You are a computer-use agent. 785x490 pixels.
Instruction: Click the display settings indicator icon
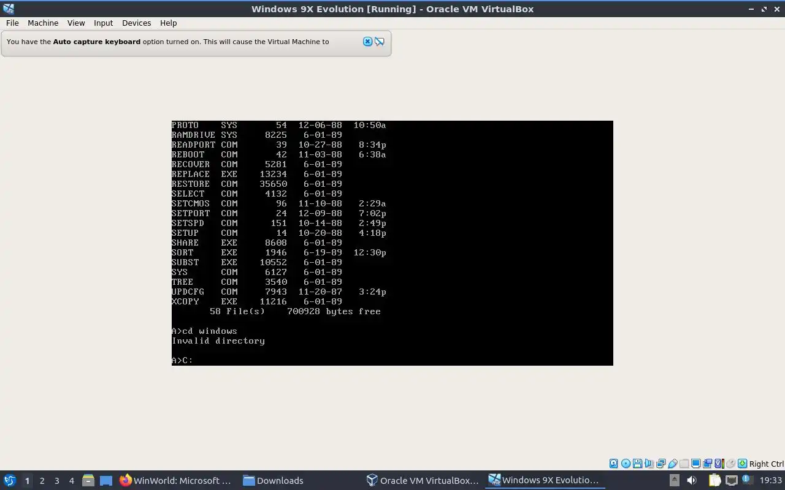coord(695,464)
